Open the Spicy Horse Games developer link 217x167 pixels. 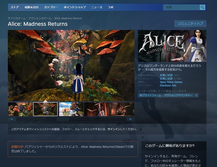click(171, 82)
